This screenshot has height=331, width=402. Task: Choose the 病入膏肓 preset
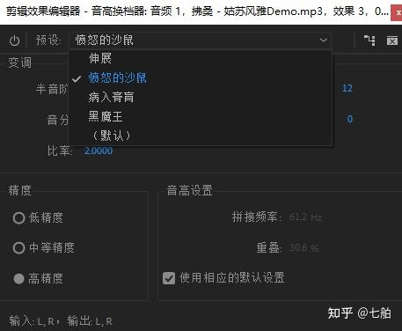coord(200,97)
